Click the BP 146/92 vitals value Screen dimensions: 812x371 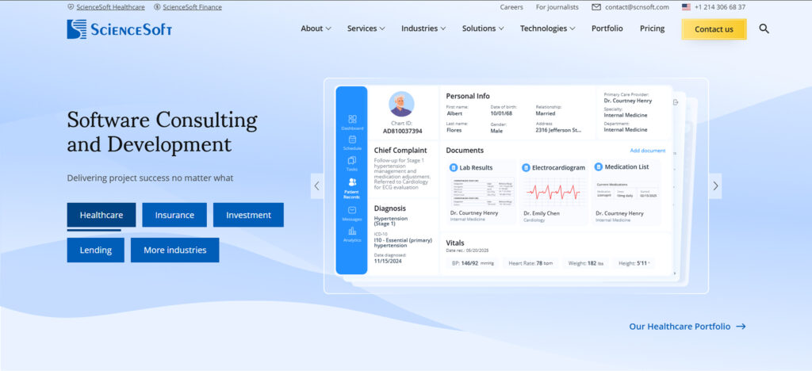(473, 263)
